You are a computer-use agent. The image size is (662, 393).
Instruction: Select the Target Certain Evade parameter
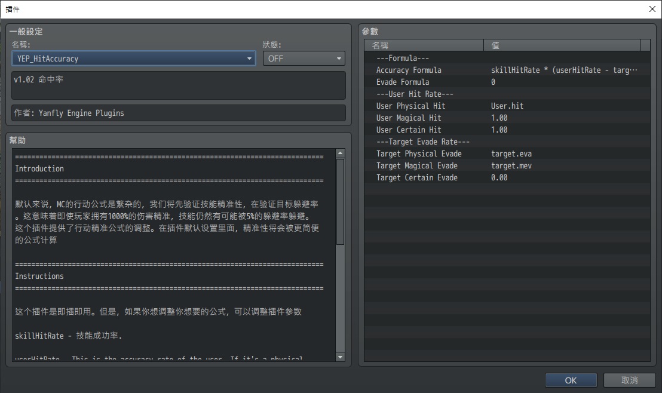tap(507, 178)
